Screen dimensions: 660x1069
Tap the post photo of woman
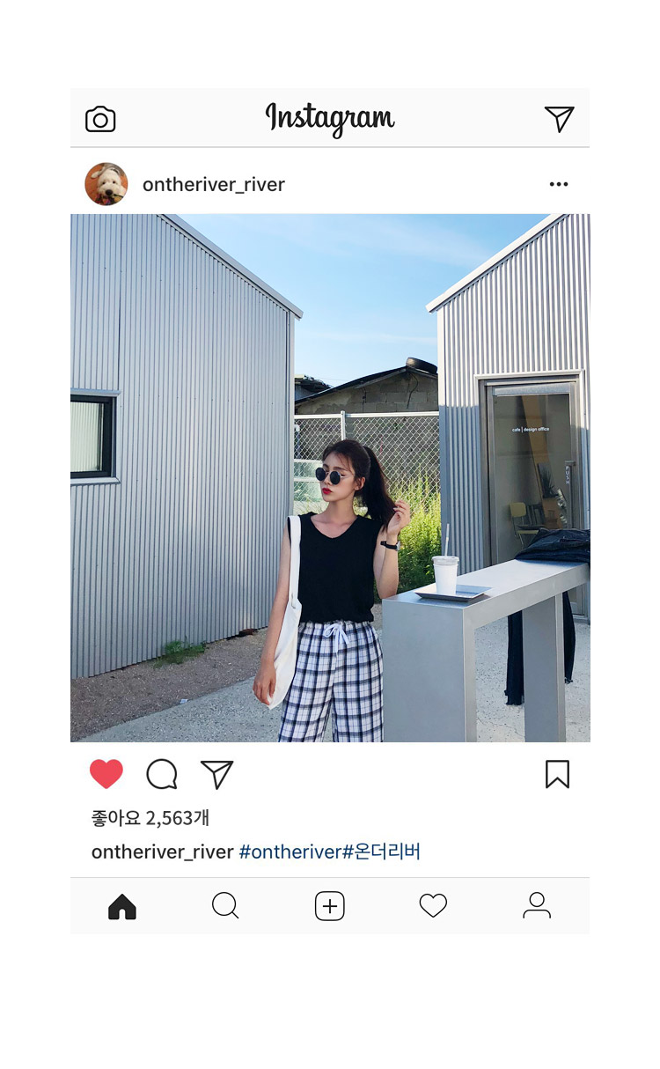click(330, 478)
